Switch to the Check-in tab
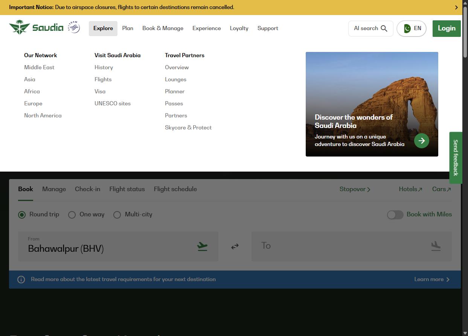Viewport: 468px width, 336px height. [x=87, y=189]
